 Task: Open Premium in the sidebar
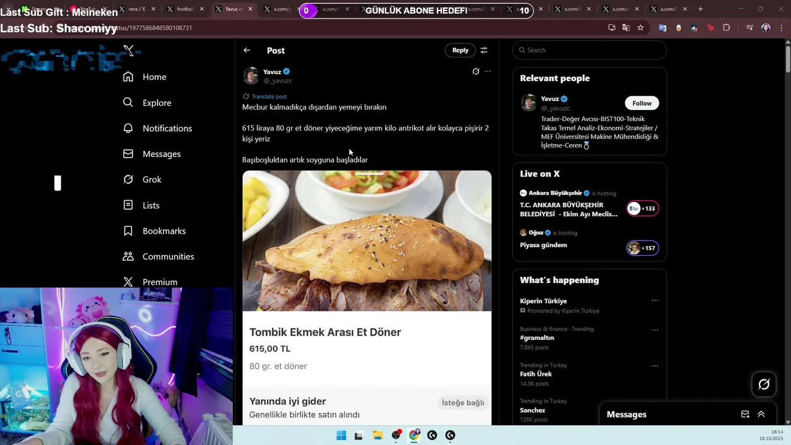click(x=150, y=282)
